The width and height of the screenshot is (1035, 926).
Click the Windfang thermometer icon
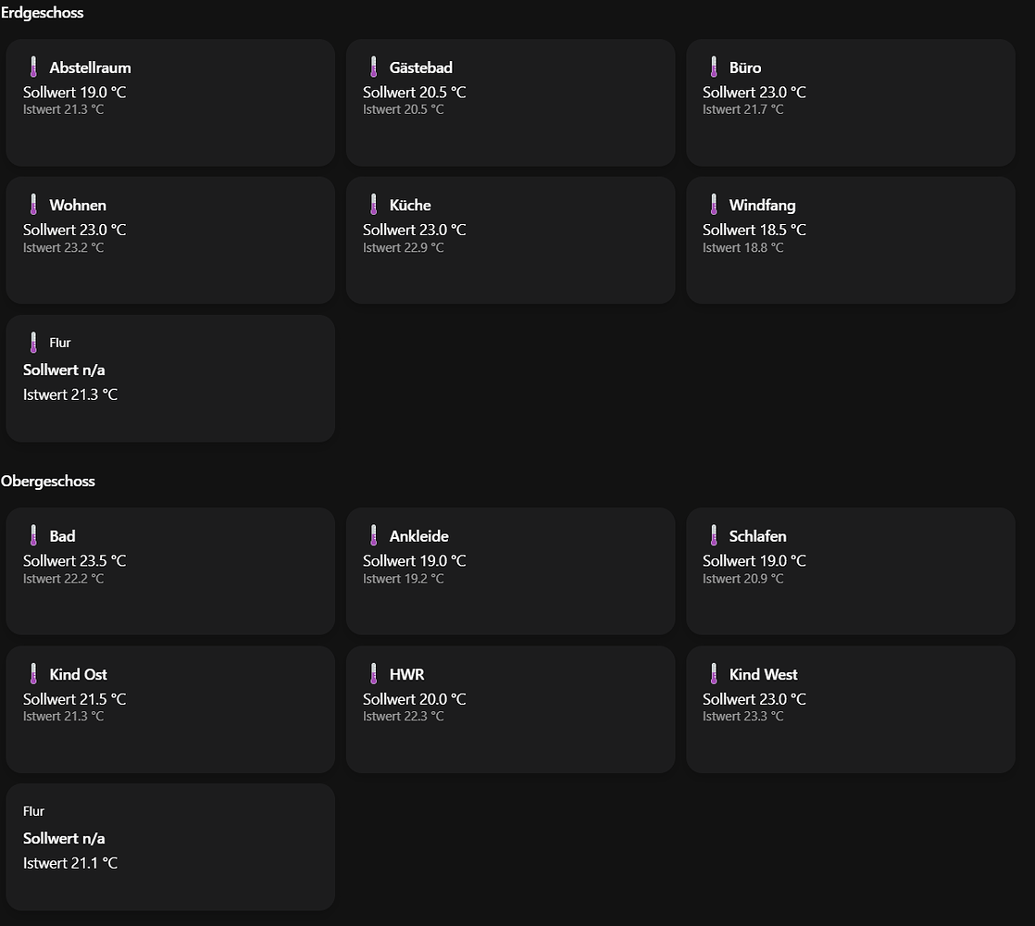pyautogui.click(x=714, y=205)
